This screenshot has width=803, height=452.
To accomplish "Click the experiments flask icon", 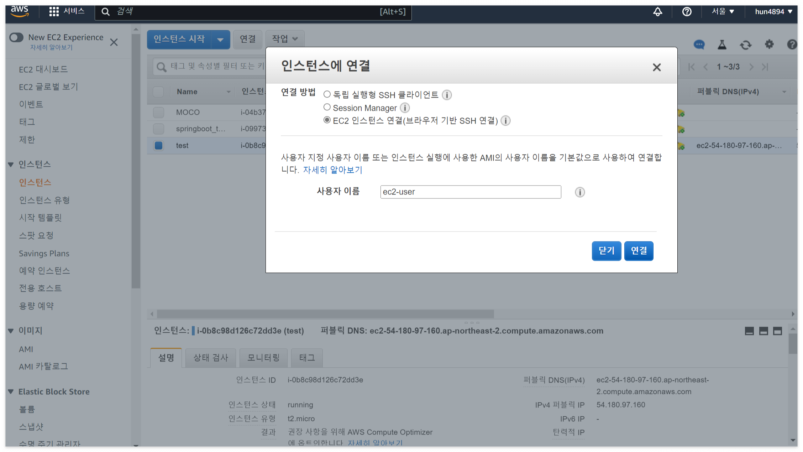I will 722,45.
